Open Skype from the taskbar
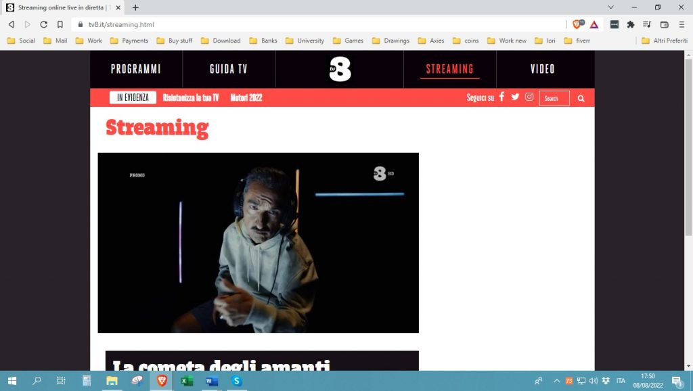This screenshot has height=391, width=693. (x=236, y=381)
